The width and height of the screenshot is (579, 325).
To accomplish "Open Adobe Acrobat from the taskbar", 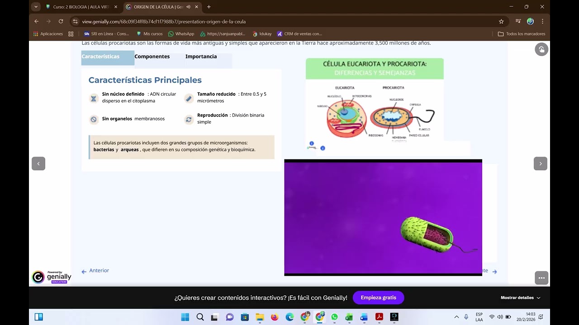I will [379, 317].
